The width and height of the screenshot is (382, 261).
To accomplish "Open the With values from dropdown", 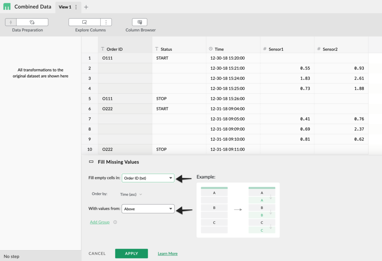I will (x=148, y=209).
